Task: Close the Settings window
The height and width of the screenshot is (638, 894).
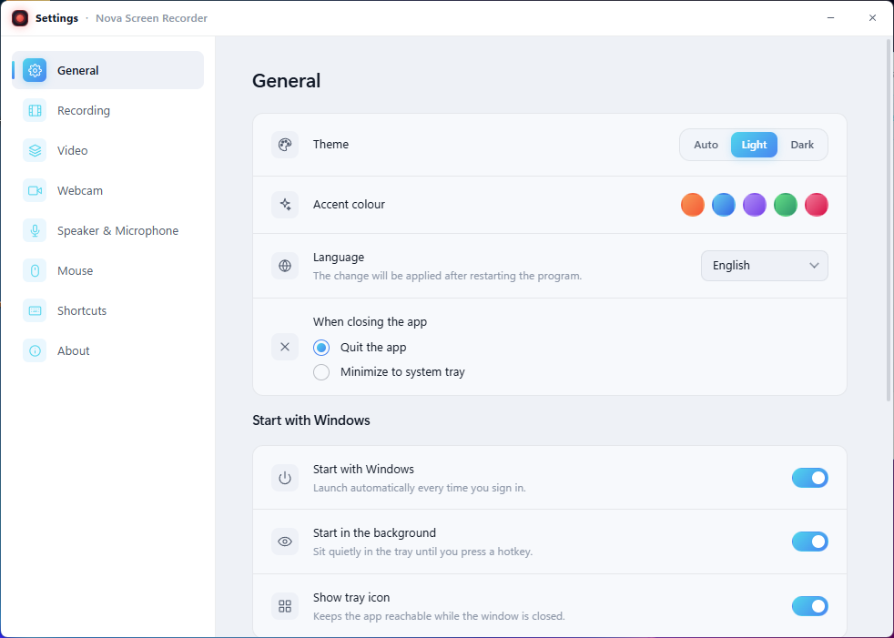Action: click(872, 18)
